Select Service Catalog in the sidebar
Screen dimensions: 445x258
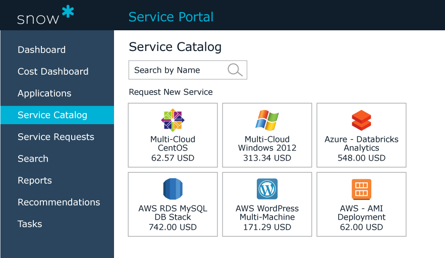[x=52, y=115]
